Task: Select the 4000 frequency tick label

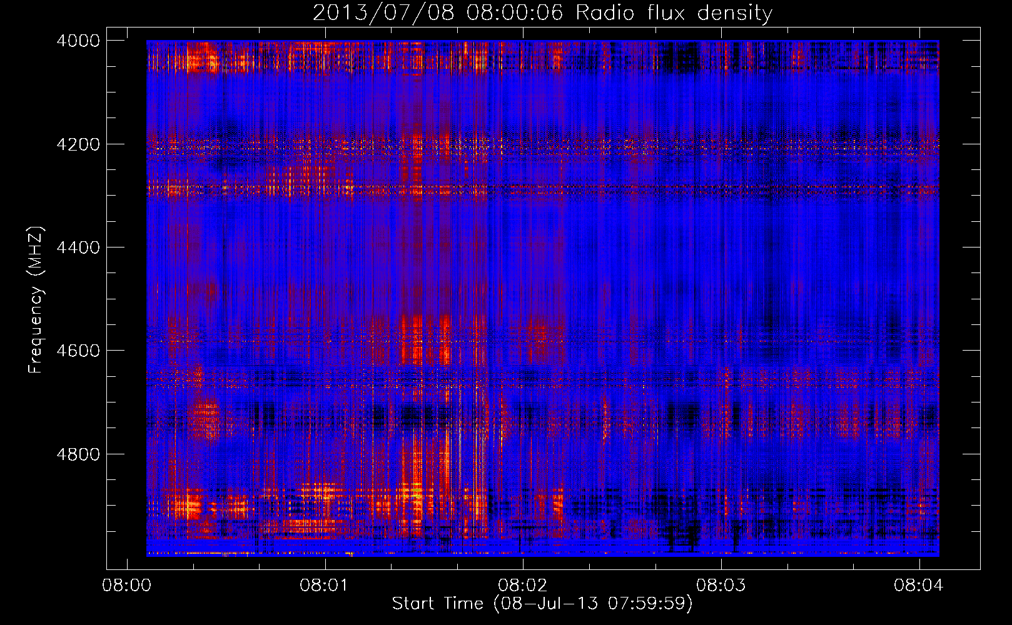Action: 78,41
